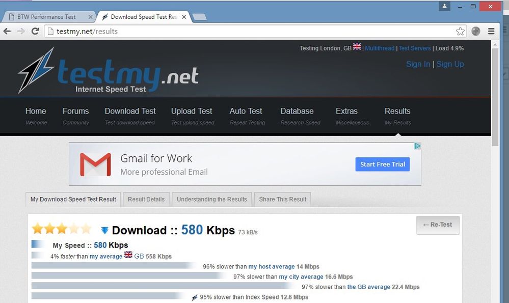Viewport: 509px width, 303px height.
Task: Close the BTW Performance Test tab
Action: tap(91, 17)
